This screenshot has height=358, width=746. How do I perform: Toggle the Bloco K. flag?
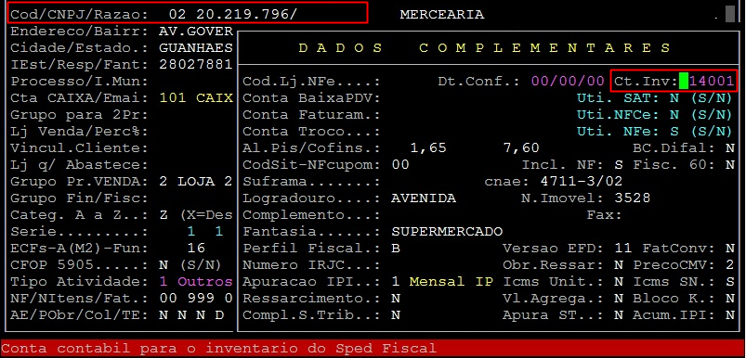pos(730,299)
